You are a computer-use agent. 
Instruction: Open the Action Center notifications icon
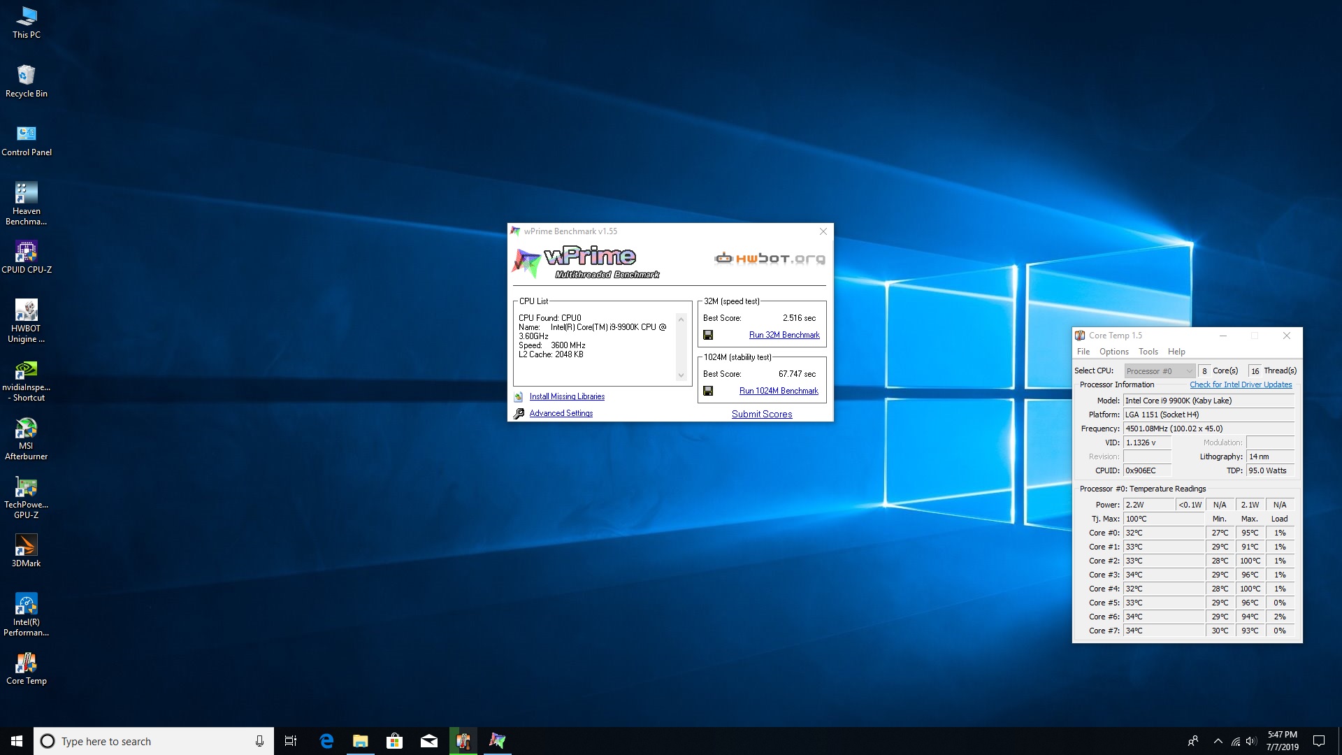[x=1319, y=741]
